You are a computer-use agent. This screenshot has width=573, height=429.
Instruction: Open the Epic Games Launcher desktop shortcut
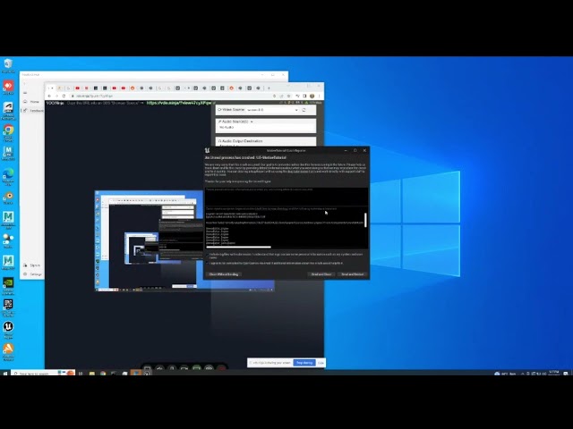coord(8,307)
